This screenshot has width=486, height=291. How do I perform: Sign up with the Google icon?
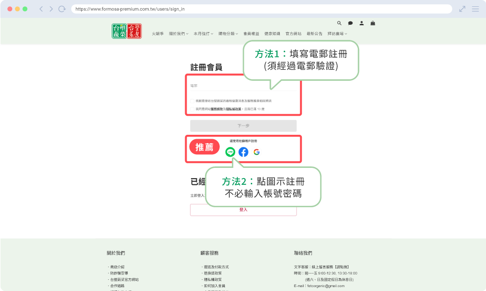257,152
